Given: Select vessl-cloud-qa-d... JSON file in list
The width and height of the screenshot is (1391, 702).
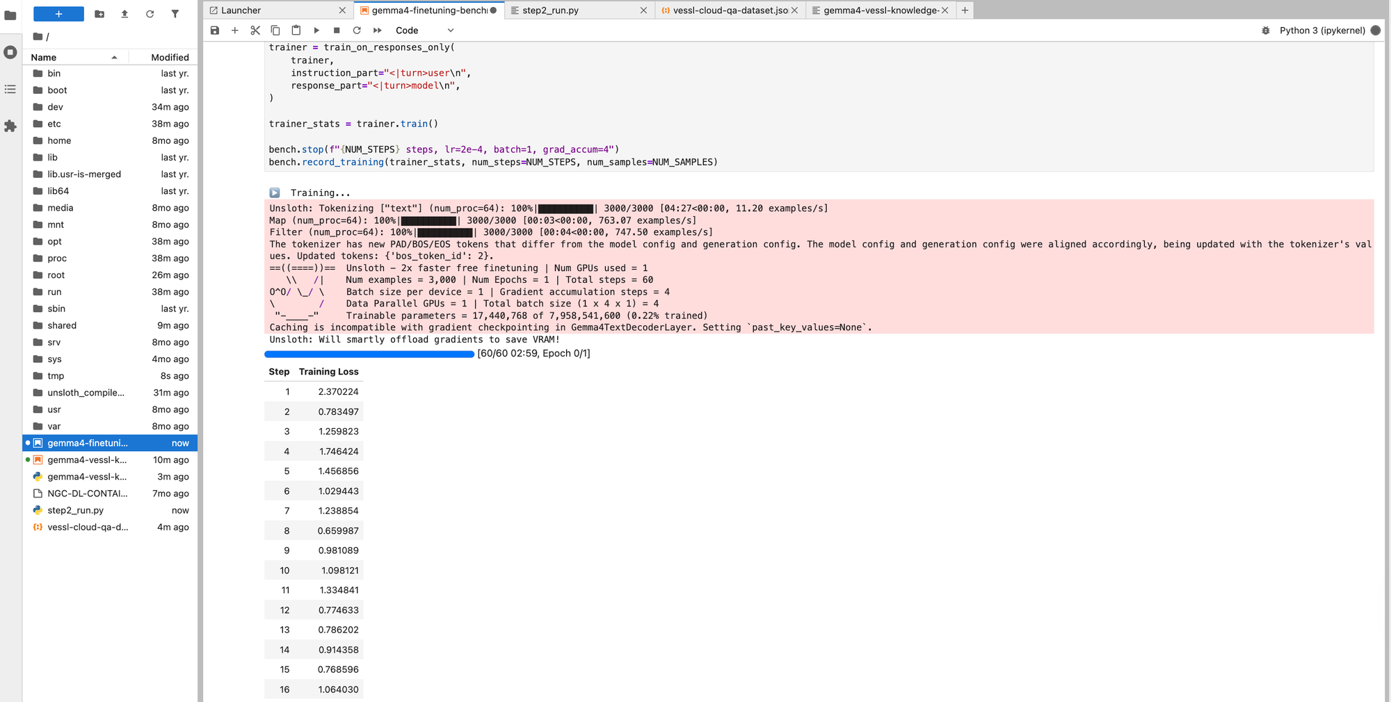Looking at the screenshot, I should (x=111, y=527).
